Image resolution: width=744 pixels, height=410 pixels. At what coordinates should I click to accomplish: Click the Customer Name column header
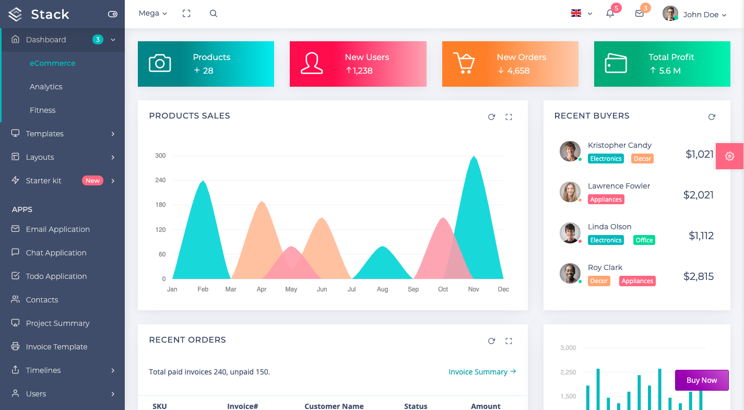(x=334, y=406)
